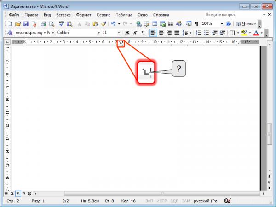The width and height of the screenshot is (276, 207).
Task: Click the Paste clipboard icon
Action: click(x=95, y=24)
